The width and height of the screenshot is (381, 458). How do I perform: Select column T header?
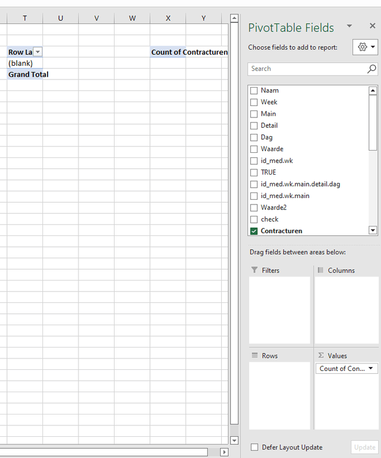pyautogui.click(x=25, y=18)
